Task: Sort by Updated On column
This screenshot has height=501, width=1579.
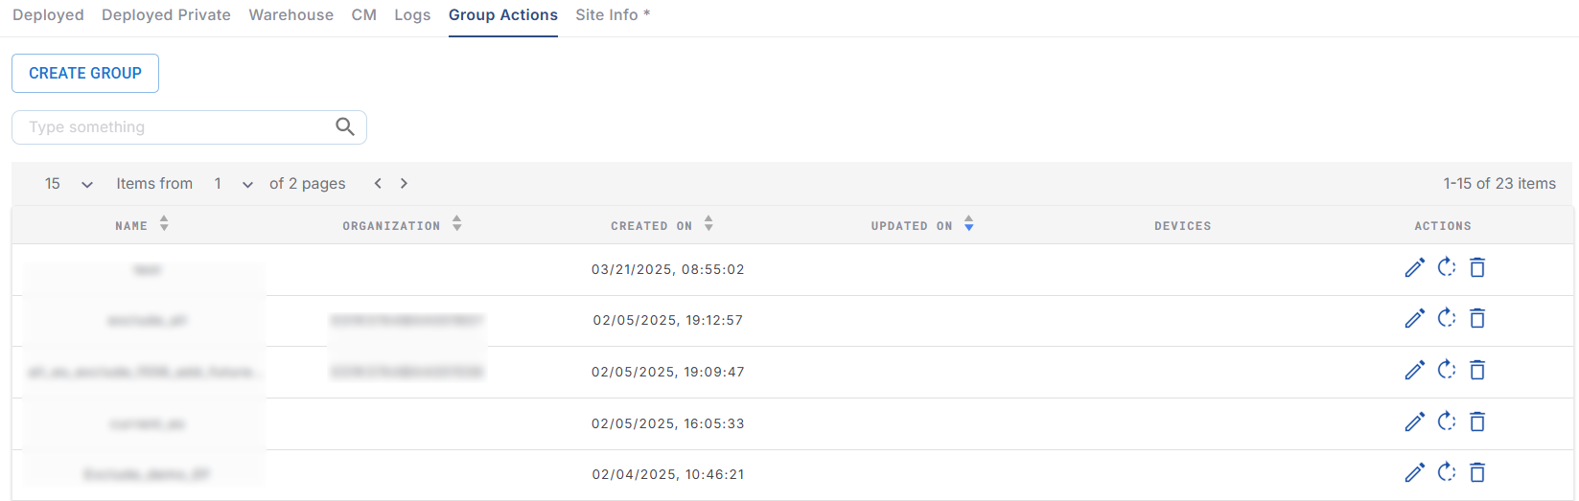Action: click(x=968, y=224)
